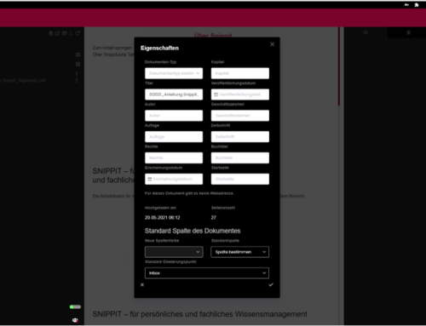Open calendar icon in Veröffentlichungsdatum field

pyautogui.click(x=216, y=94)
